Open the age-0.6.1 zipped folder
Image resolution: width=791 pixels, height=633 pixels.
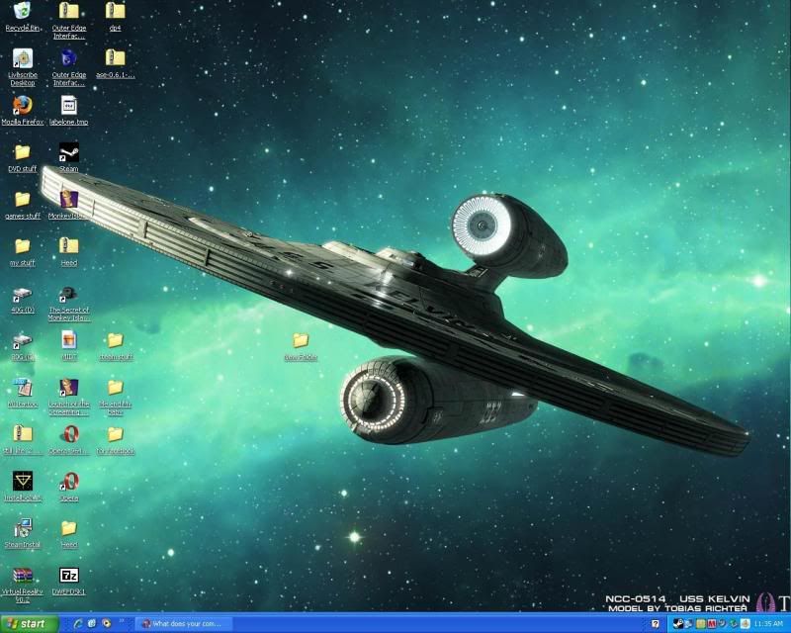click(x=115, y=63)
